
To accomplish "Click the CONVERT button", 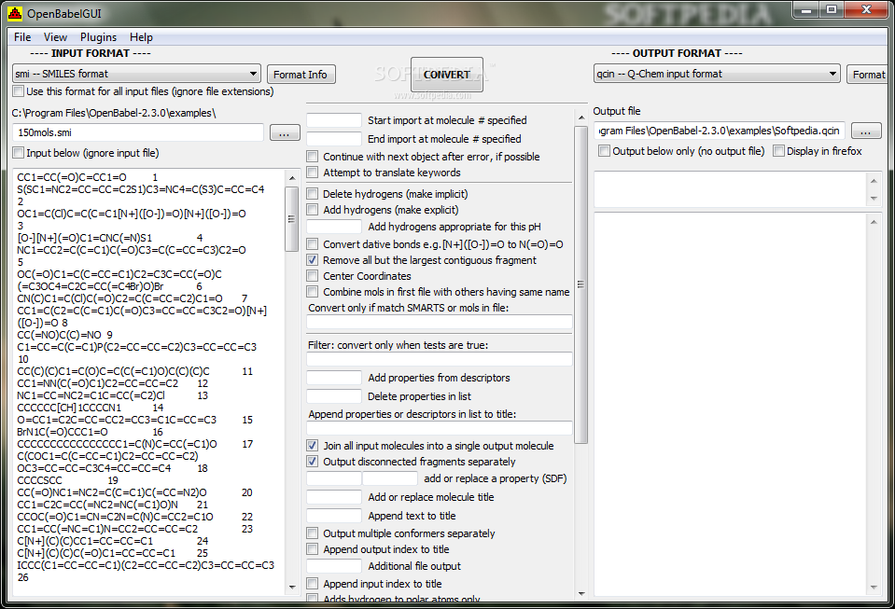I will point(447,75).
